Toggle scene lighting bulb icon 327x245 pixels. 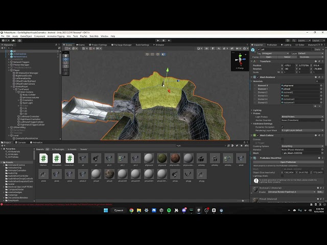tap(213, 48)
